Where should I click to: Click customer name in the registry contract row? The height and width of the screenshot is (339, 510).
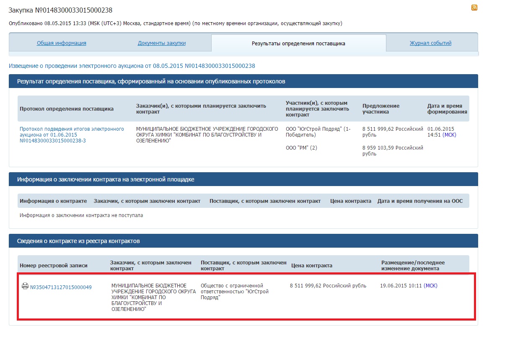pos(153,297)
